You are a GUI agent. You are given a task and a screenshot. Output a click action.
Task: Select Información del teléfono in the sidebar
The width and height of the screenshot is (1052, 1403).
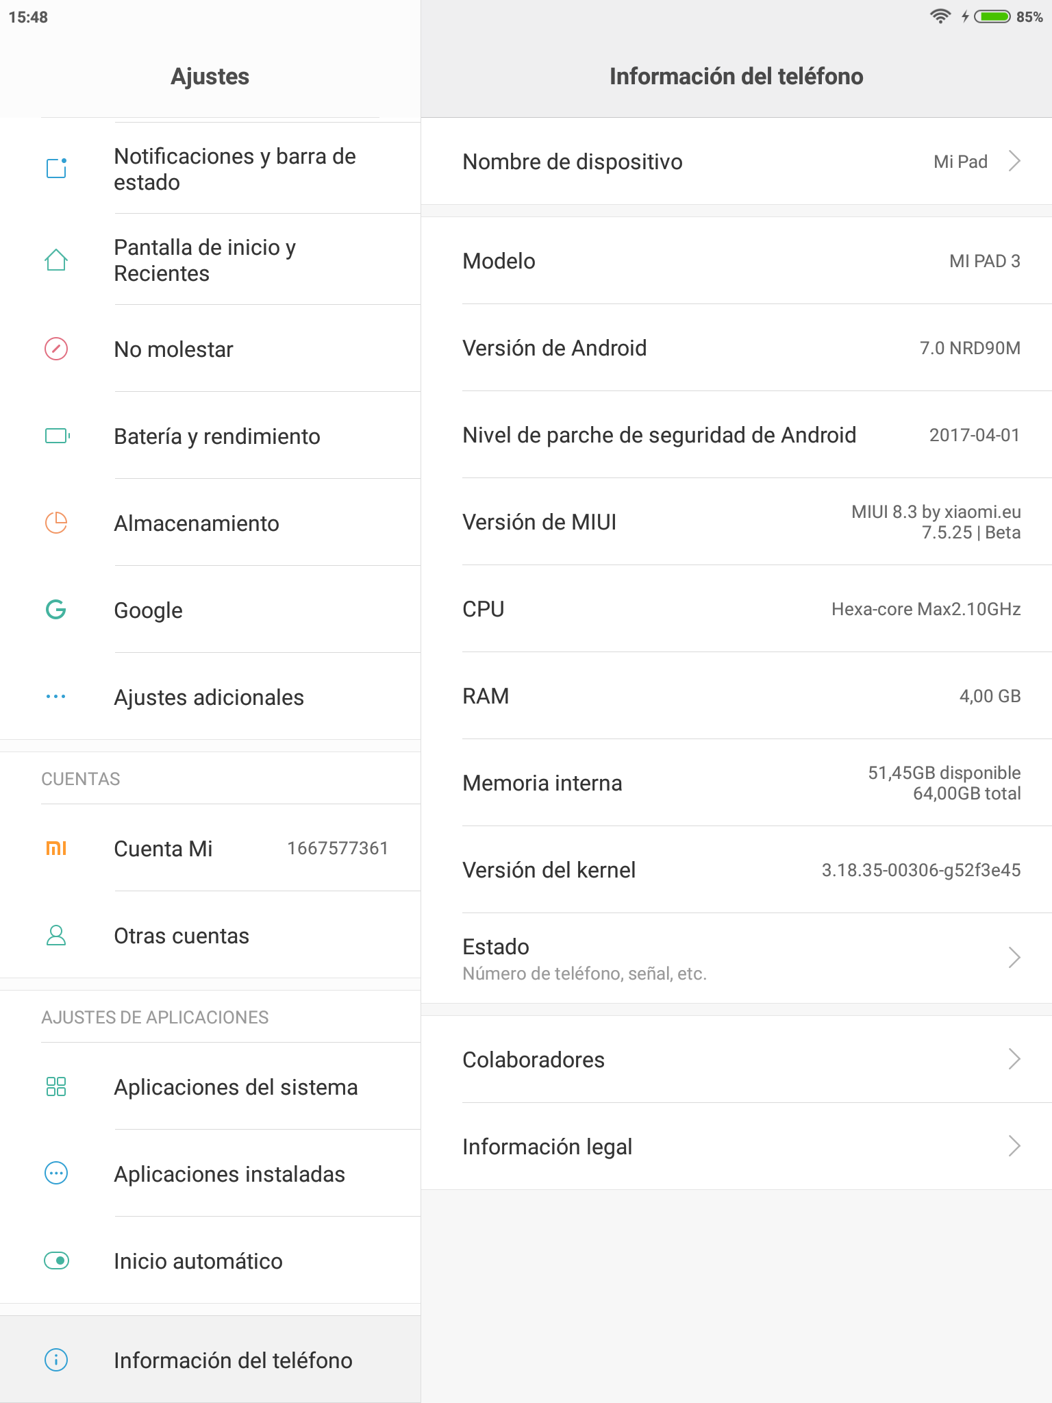pos(210,1360)
